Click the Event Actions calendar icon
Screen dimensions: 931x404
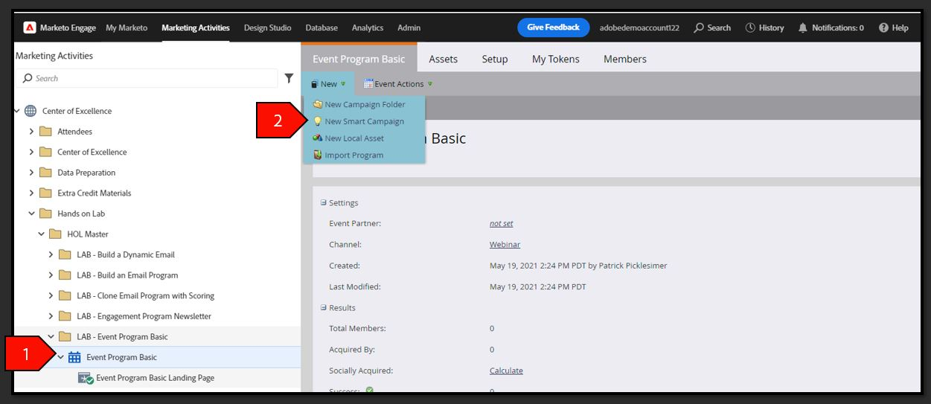pyautogui.click(x=368, y=84)
